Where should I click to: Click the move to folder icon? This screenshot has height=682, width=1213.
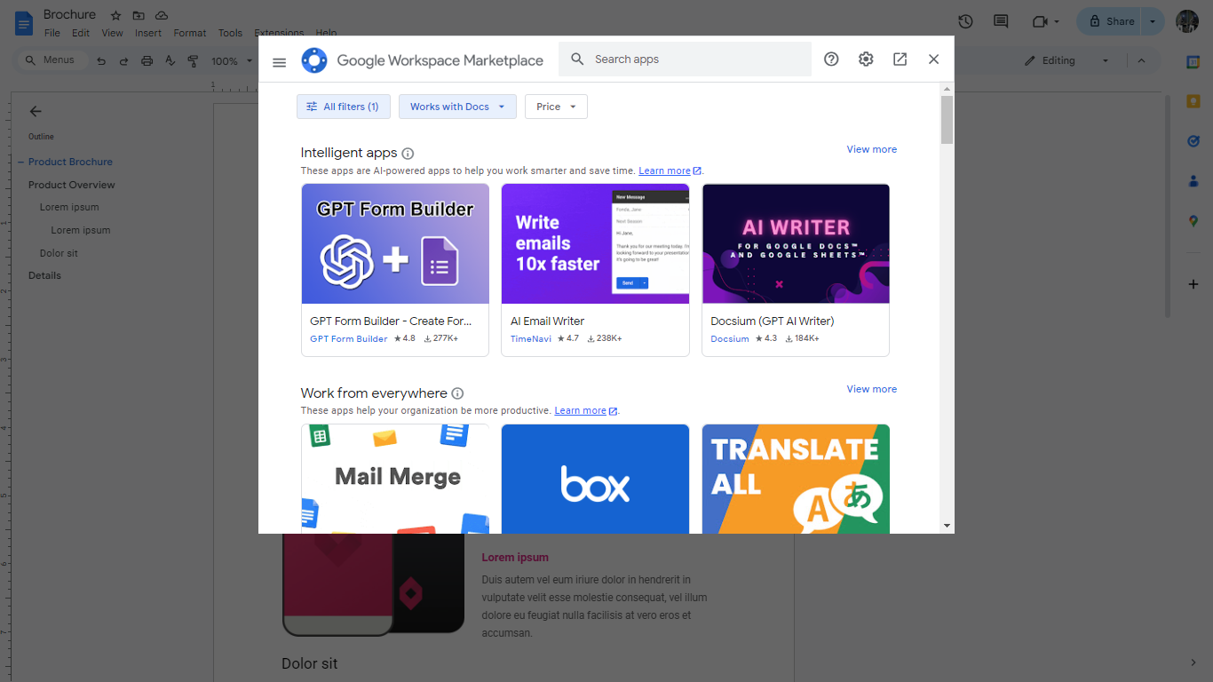point(139,16)
